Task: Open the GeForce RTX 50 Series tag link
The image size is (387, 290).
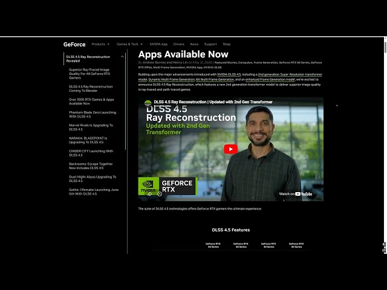Action: [294, 63]
